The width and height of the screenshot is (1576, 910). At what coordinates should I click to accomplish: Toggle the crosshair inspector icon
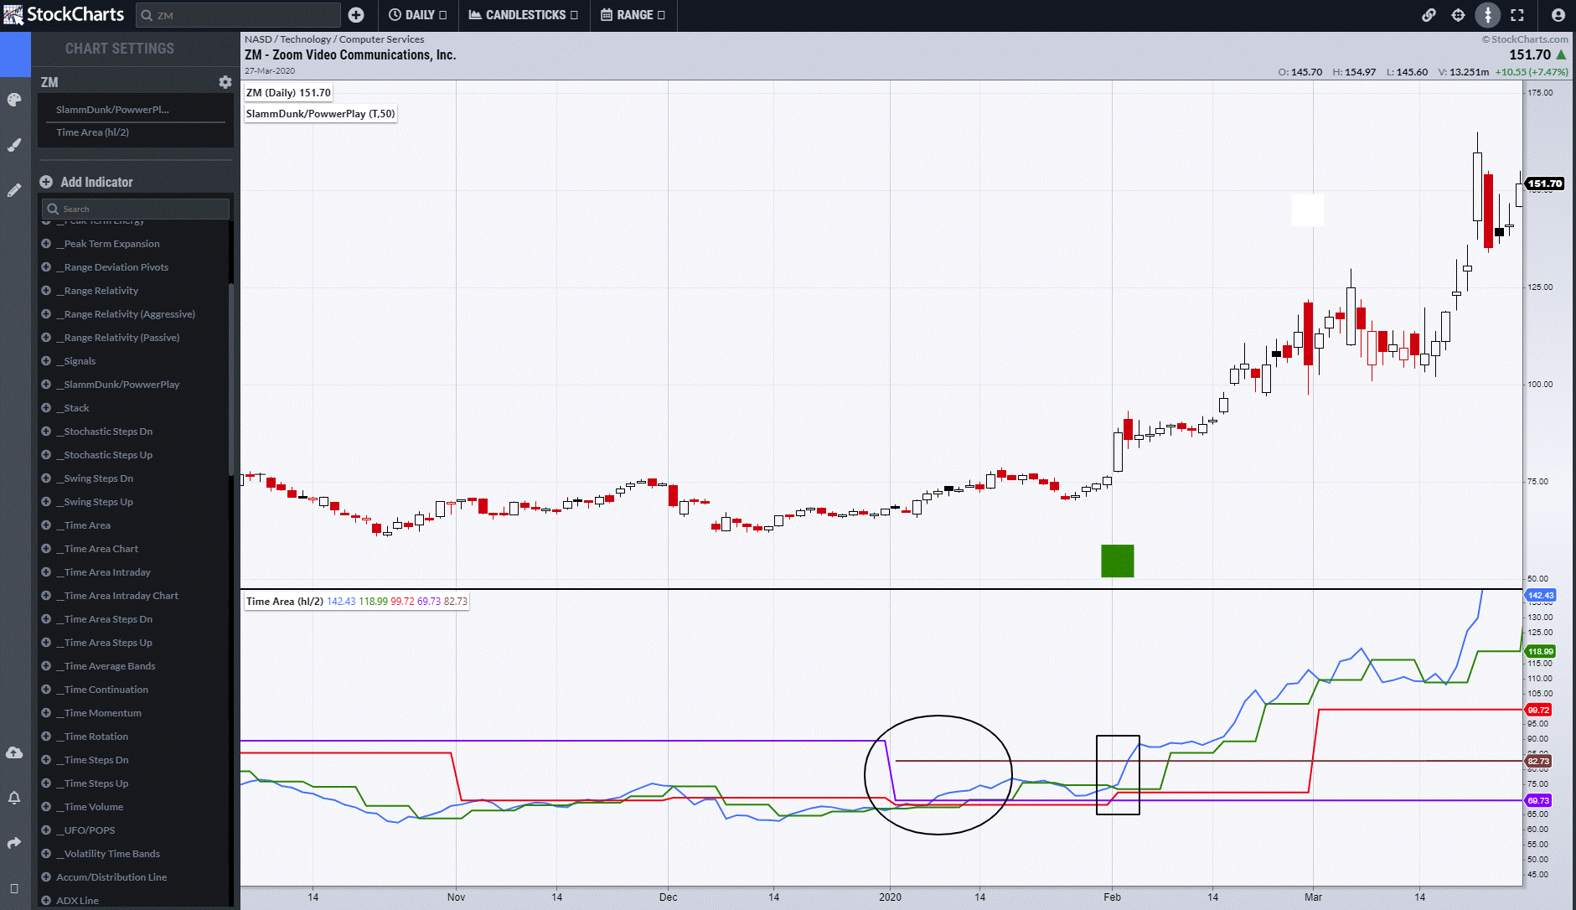point(1459,15)
